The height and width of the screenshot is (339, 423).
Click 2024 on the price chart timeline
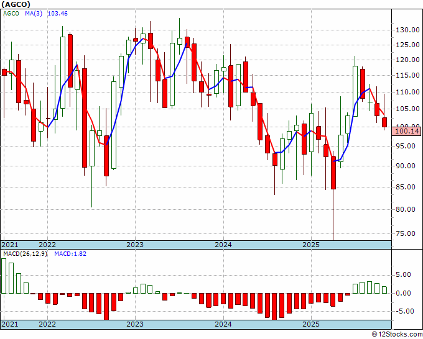point(223,245)
